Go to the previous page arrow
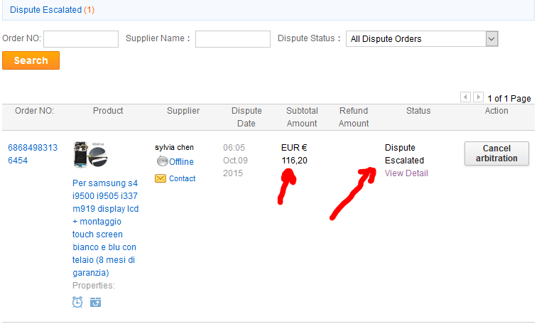 click(465, 97)
